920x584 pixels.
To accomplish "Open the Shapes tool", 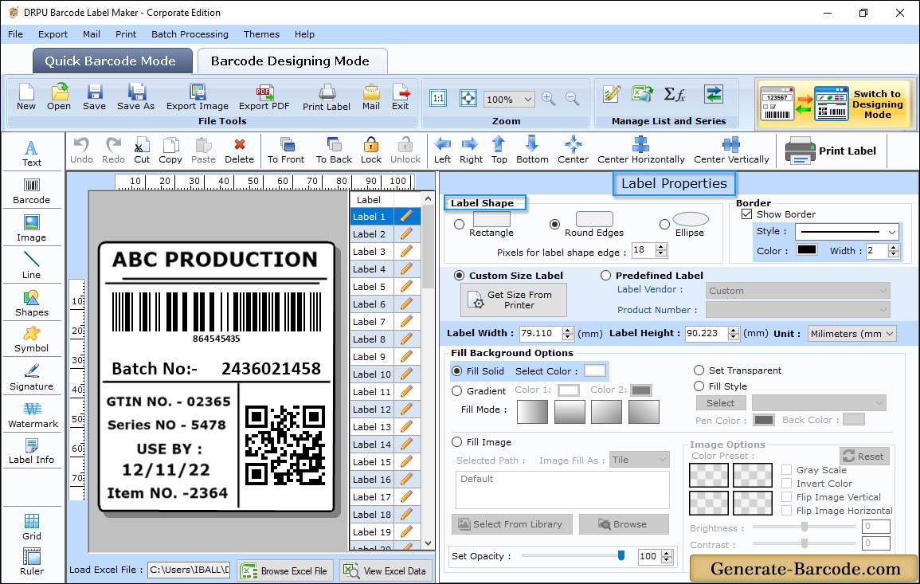I will point(32,304).
